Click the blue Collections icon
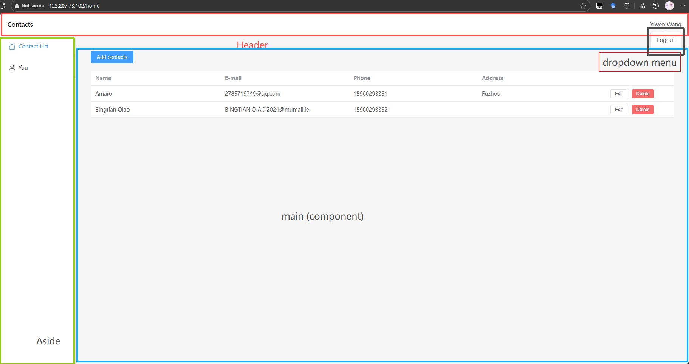 (x=613, y=6)
